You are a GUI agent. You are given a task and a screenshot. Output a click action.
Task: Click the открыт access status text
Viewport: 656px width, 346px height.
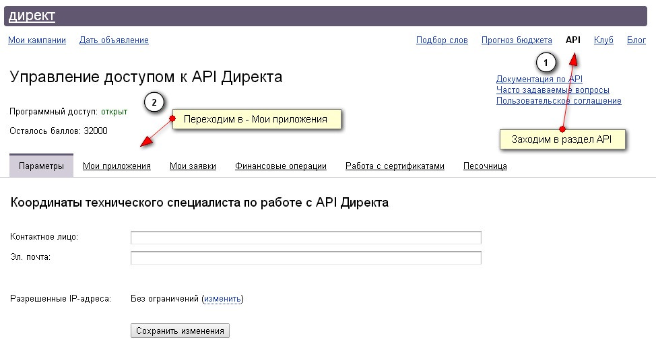click(114, 112)
